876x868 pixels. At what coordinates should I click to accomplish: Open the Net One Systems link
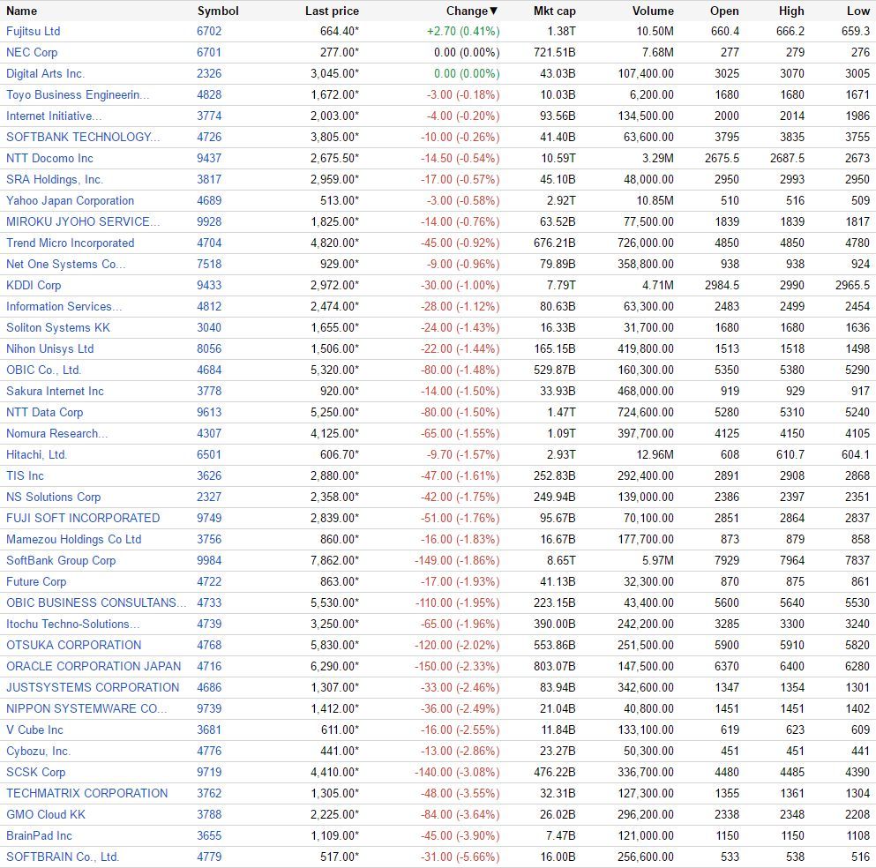(66, 265)
